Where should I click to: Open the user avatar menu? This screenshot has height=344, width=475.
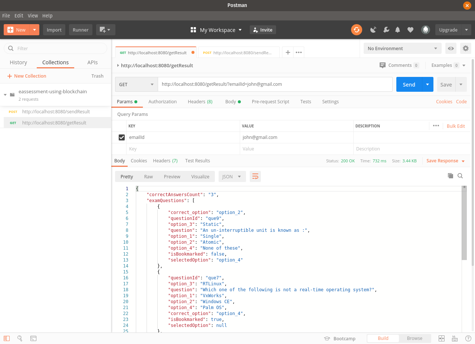[425, 30]
